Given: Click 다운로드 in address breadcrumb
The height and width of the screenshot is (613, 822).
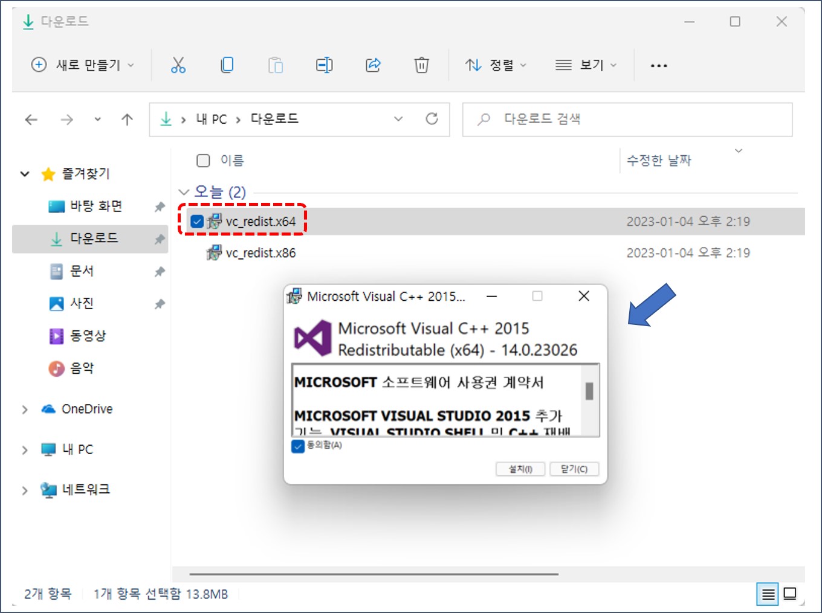Looking at the screenshot, I should pos(274,119).
